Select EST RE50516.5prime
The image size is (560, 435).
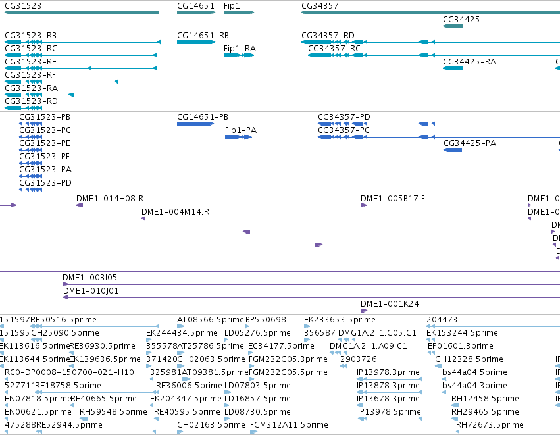[x=95, y=326]
